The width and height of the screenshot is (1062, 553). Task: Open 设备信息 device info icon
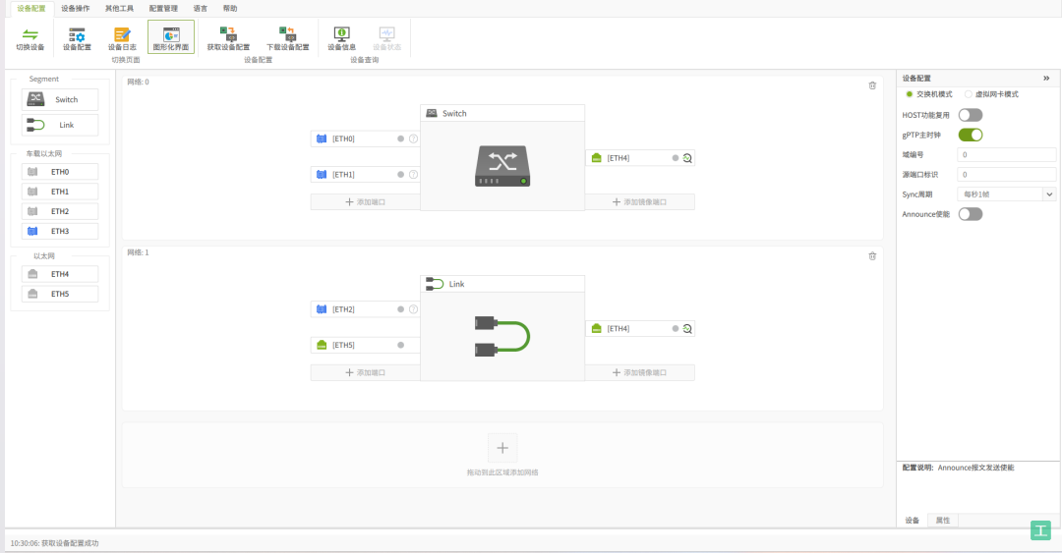341,38
